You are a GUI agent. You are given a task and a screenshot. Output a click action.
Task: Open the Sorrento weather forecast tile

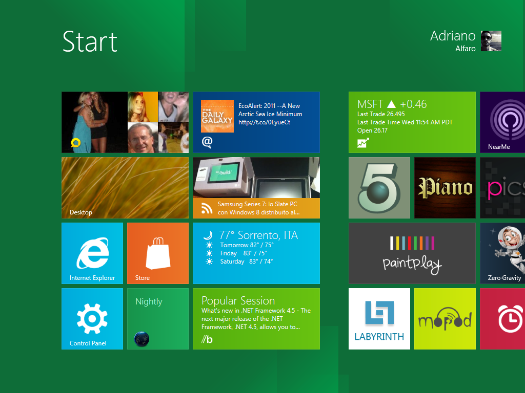tap(256, 253)
